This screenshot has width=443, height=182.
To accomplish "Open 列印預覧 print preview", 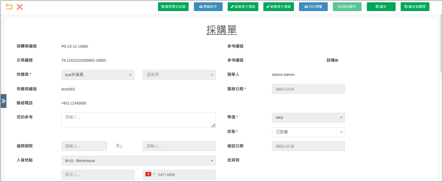I will (x=313, y=7).
